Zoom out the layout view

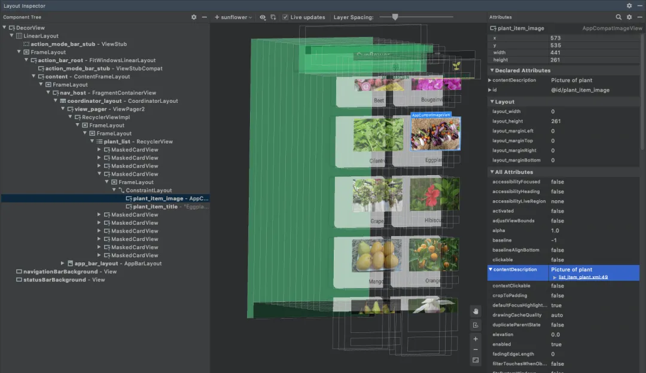click(476, 350)
